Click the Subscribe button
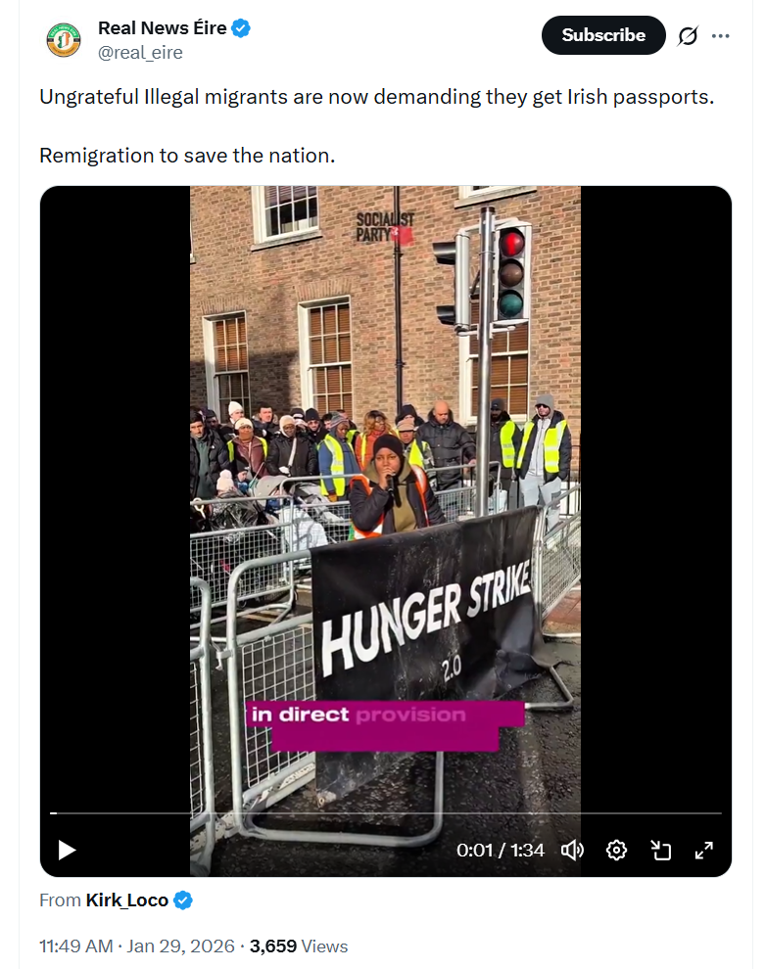The height and width of the screenshot is (969, 766). pyautogui.click(x=603, y=35)
